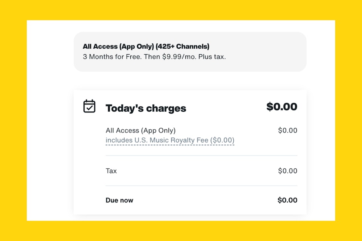Click the Plus tax text in offer
Viewport: 362px width, 241px height.
212,57
